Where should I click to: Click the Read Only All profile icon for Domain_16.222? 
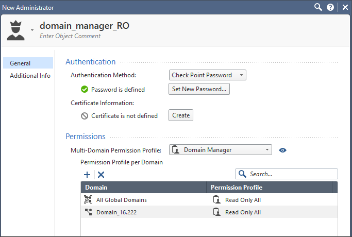tap(216, 212)
